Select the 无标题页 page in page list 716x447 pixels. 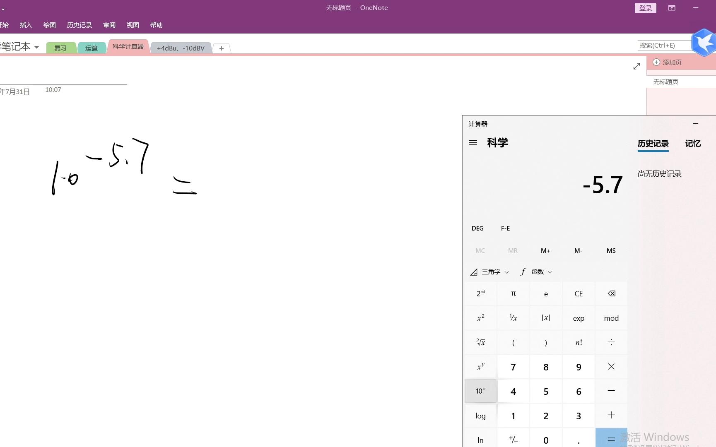681,82
